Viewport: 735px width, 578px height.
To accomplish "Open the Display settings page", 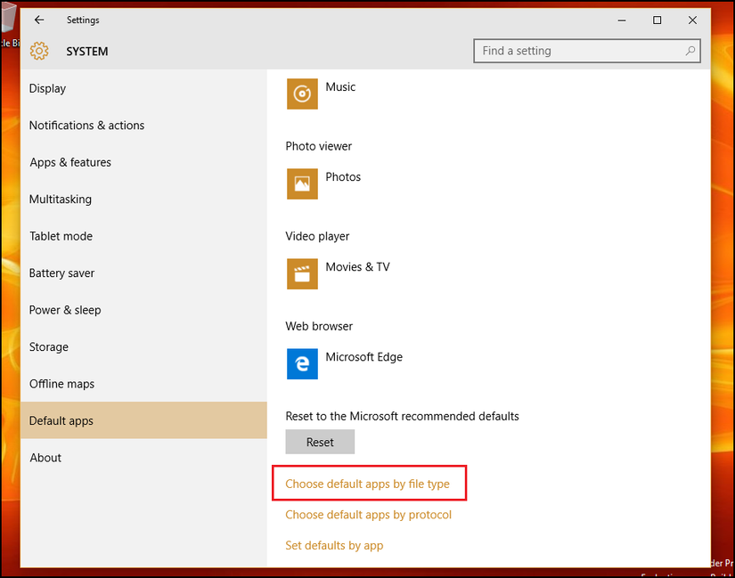I will click(x=48, y=88).
